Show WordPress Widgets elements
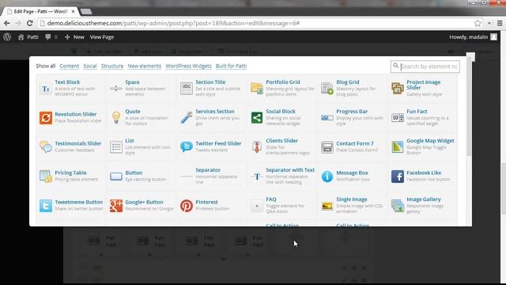The width and height of the screenshot is (506, 285). pyautogui.click(x=188, y=66)
